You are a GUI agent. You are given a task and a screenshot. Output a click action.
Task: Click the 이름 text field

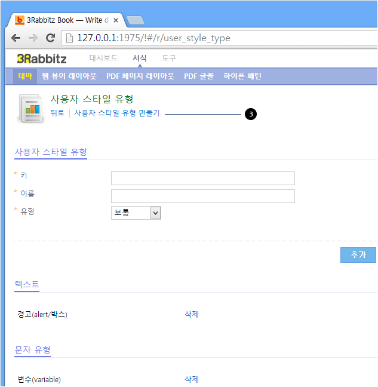tap(203, 196)
